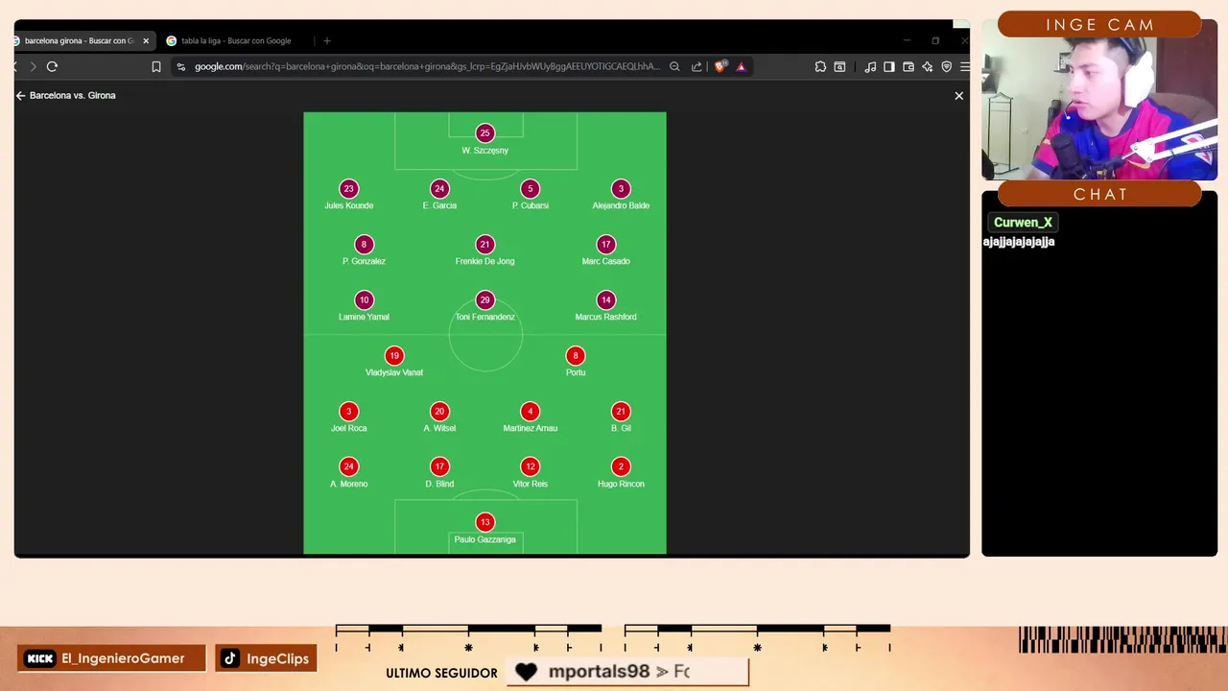Open the screenshot toolbar icon
1228x691 pixels.
tap(839, 66)
